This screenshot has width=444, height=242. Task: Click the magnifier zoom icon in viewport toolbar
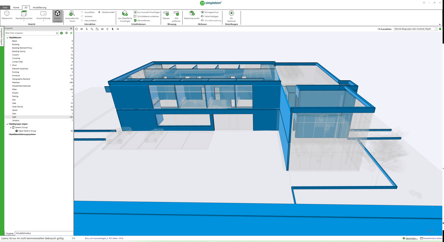coord(92,29)
